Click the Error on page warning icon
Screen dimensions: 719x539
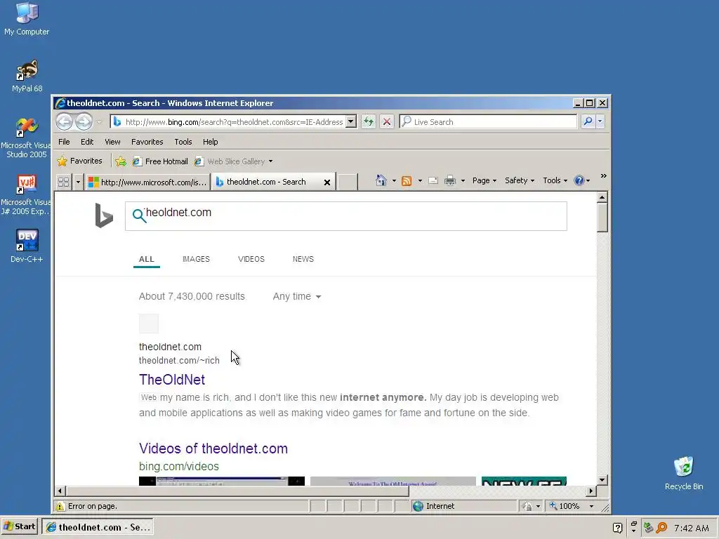(60, 506)
